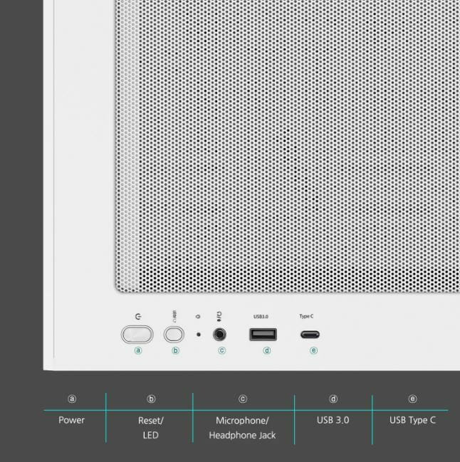Click the headphone jack port

tap(221, 334)
